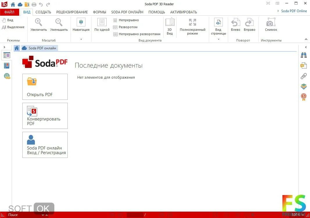Viewport: 310px width, 218px height.
Task: Collapse the ribbon with the up chevron
Action: click(x=306, y=39)
